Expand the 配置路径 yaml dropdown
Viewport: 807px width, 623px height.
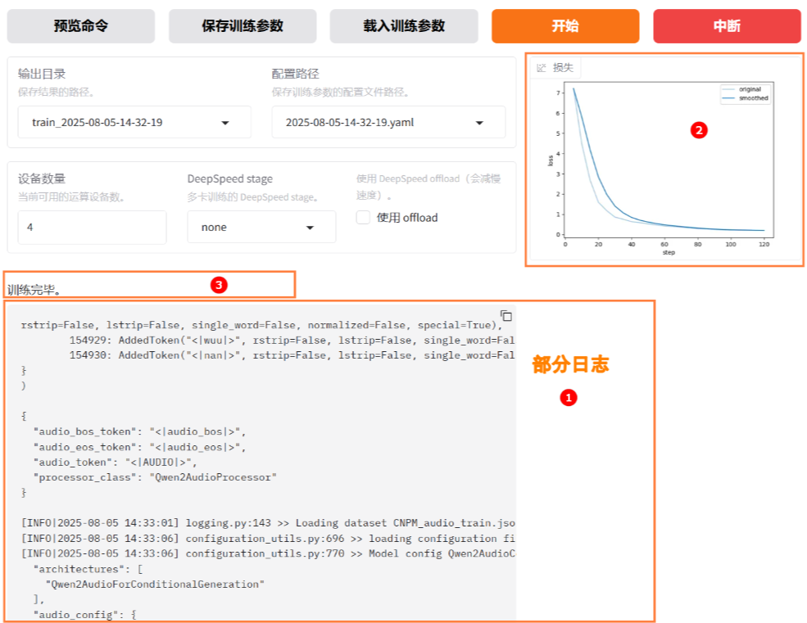388,123
